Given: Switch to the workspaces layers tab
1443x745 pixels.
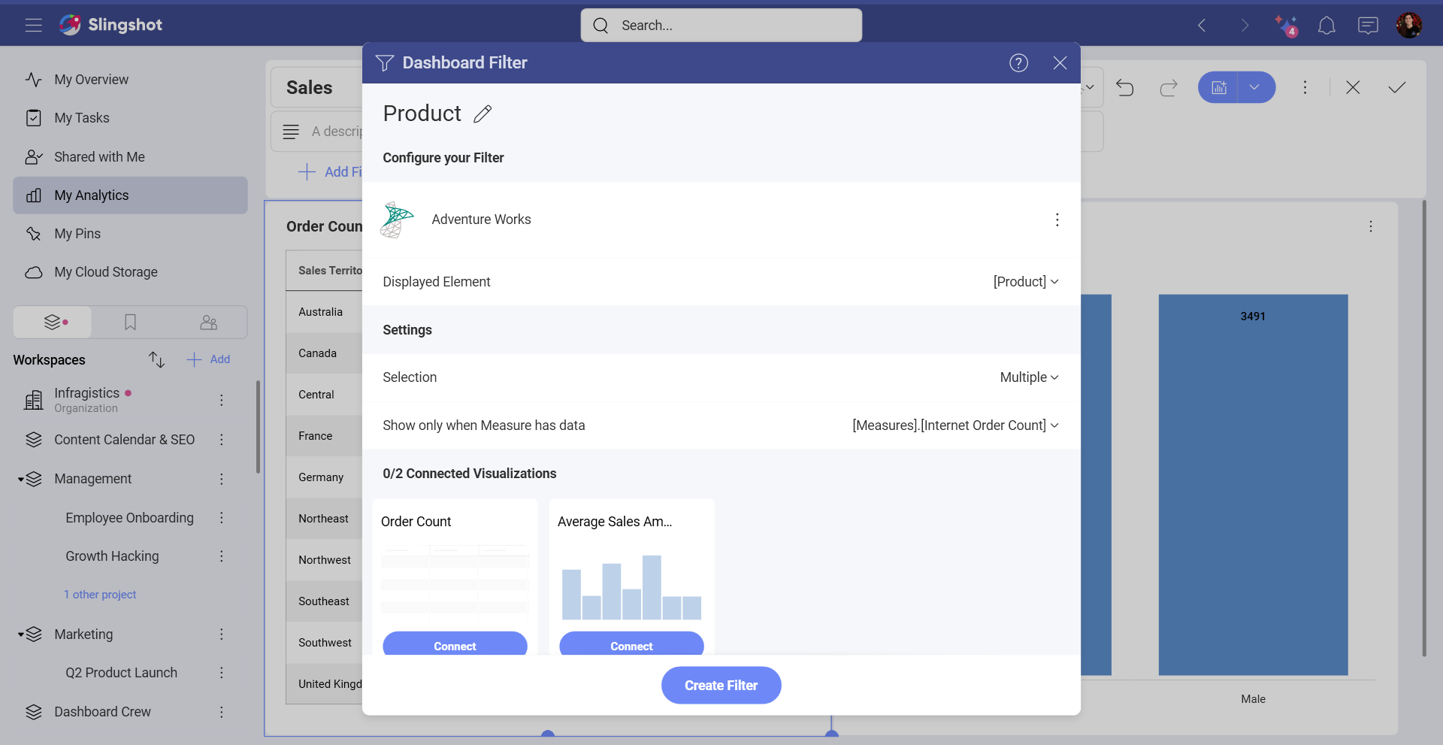Looking at the screenshot, I should [53, 323].
